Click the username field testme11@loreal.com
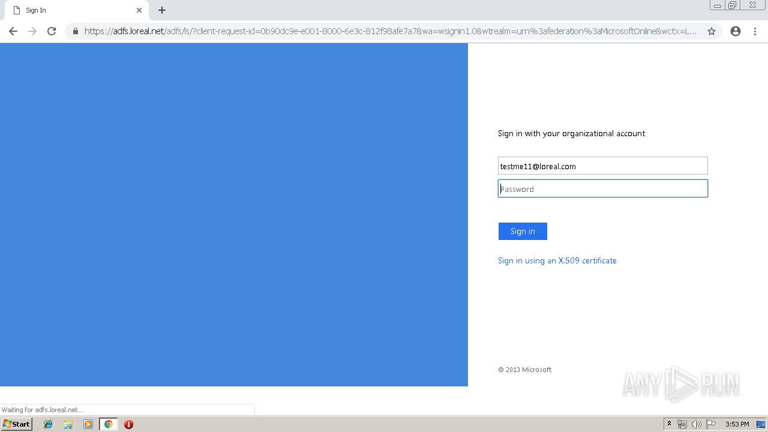768x432 pixels. coord(603,166)
